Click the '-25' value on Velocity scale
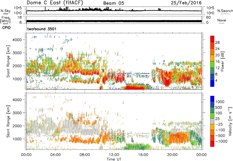 [219, 124]
